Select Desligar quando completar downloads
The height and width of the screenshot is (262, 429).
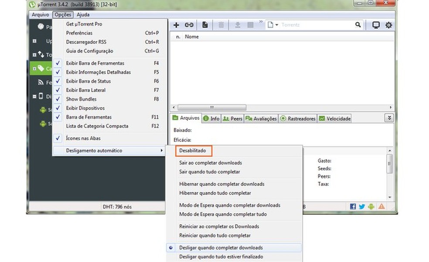point(234,248)
